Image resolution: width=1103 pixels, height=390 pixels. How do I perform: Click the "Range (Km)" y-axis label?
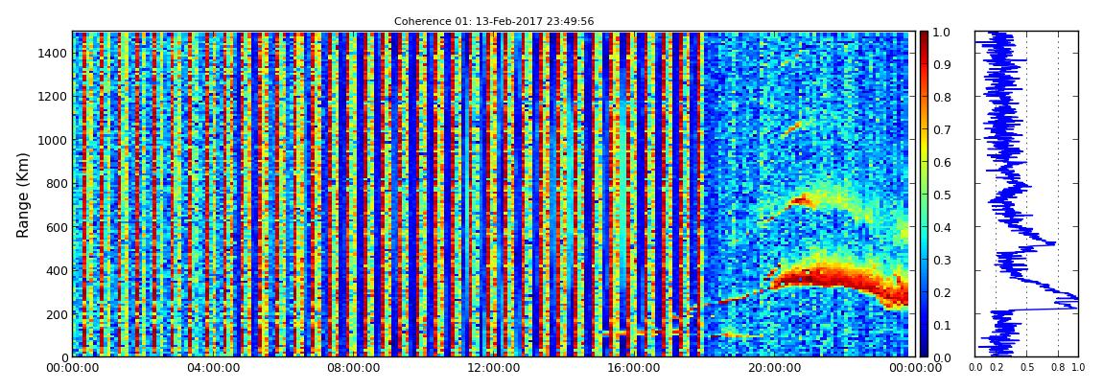(23, 195)
